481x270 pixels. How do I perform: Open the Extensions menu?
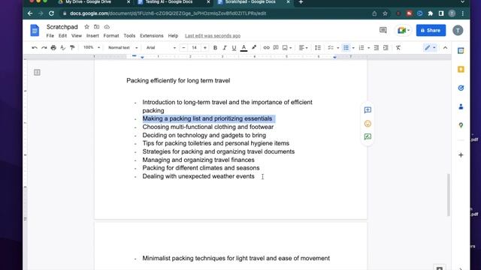point(152,36)
